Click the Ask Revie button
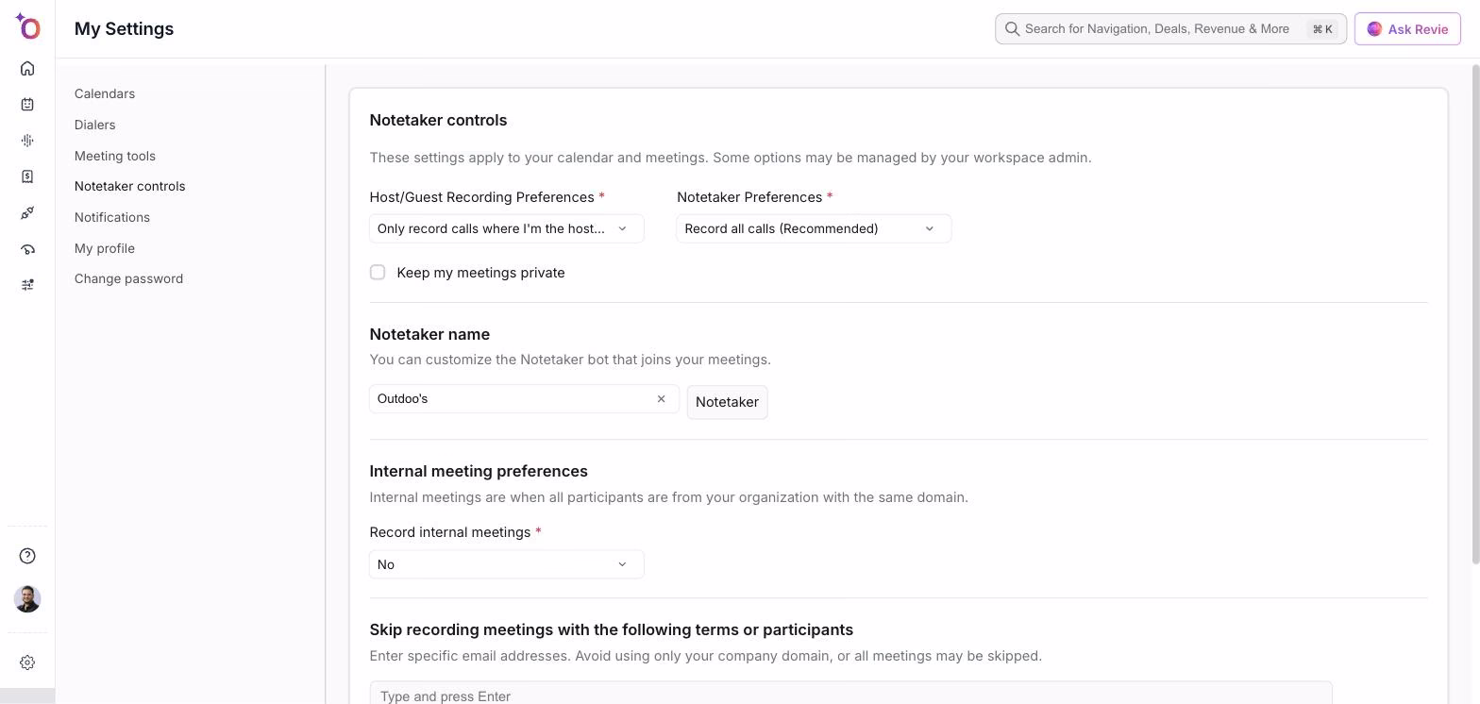The width and height of the screenshot is (1480, 704). click(1407, 29)
